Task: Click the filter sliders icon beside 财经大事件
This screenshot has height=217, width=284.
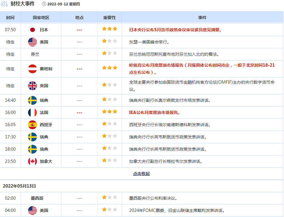Action: click(x=4, y=4)
